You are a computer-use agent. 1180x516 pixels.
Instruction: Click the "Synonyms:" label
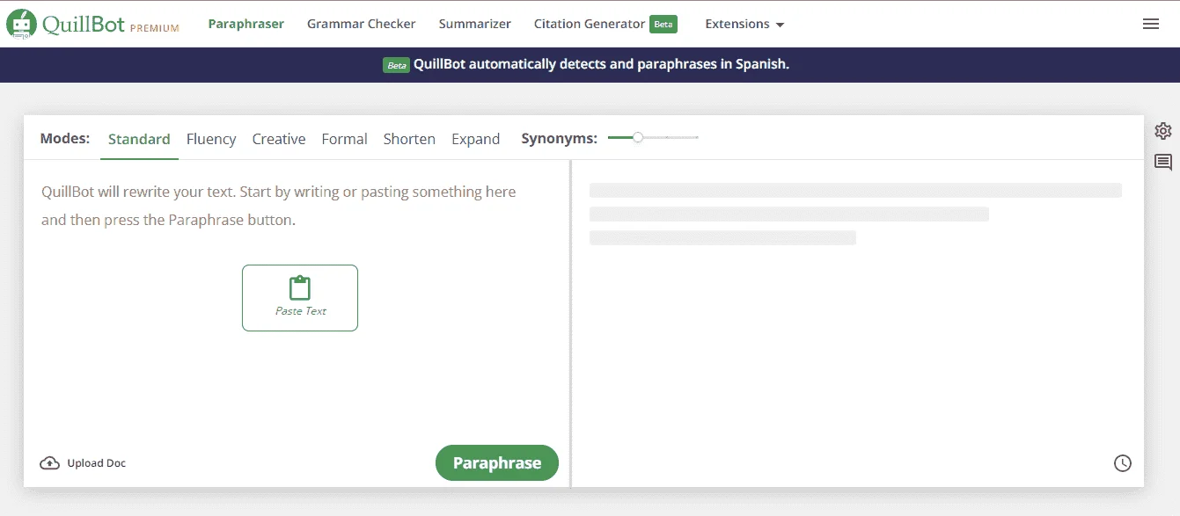coord(559,138)
